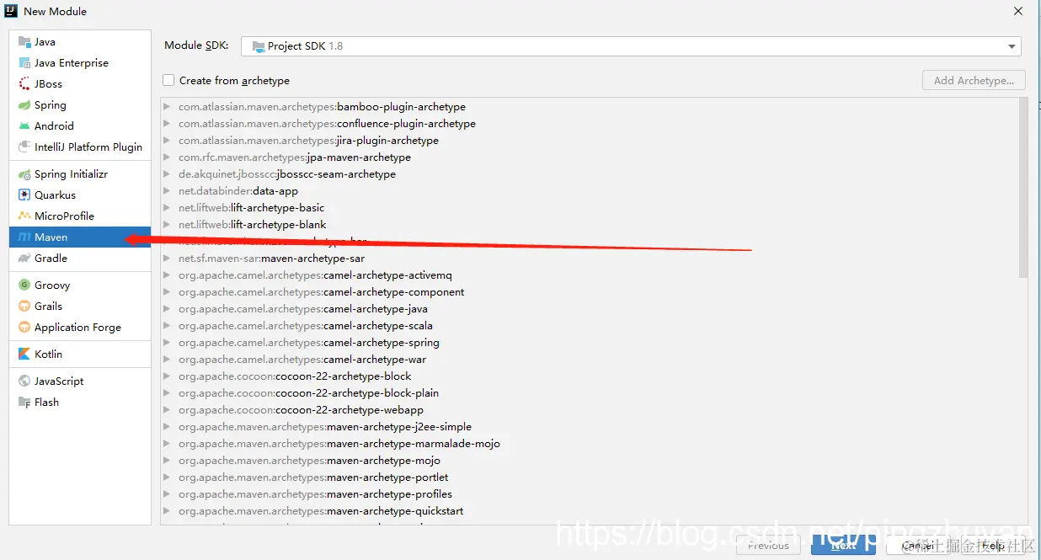
Task: Enable Create from archetype checkbox
Action: [168, 80]
